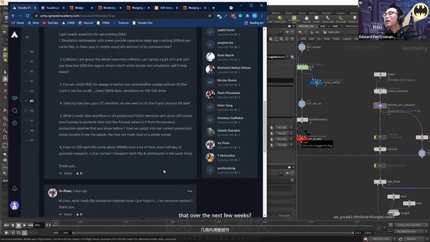Open the Edit menu in the network editor
The image size is (430, 242).
click(312, 39)
